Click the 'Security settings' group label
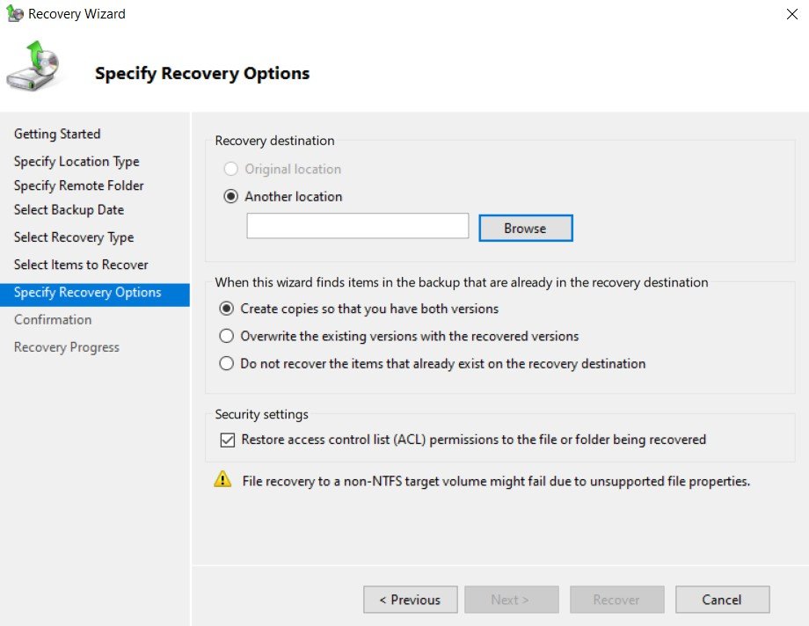 coord(261,414)
